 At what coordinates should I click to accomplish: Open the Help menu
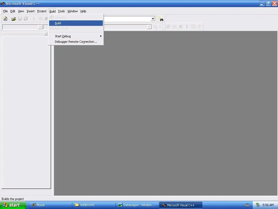(x=83, y=11)
